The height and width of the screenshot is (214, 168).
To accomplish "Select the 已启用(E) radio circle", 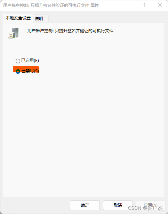I will click(x=18, y=61).
